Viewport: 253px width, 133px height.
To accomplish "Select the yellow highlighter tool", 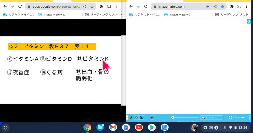I will click(x=136, y=118).
